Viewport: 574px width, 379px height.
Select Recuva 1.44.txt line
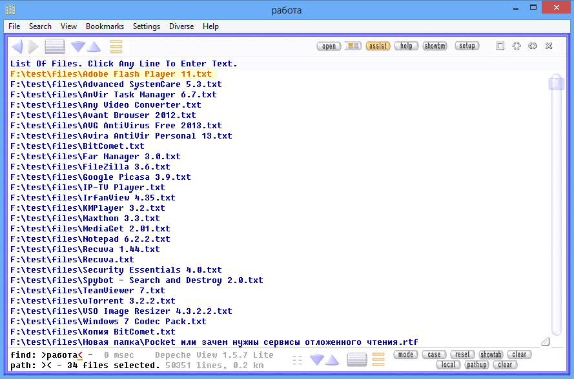[85, 249]
